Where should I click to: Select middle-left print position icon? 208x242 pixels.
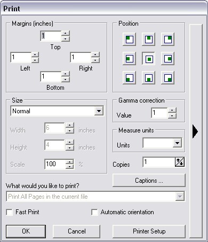pos(130,59)
